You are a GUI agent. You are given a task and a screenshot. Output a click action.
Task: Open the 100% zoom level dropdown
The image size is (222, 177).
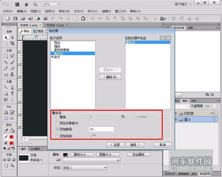(x=59, y=4)
